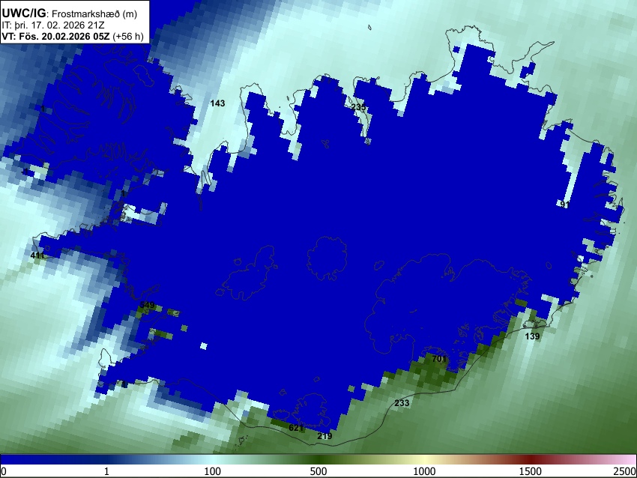Viewport: 637px width, 478px height.
Task: Click the legend scale label '2500'
Action: pyautogui.click(x=625, y=471)
